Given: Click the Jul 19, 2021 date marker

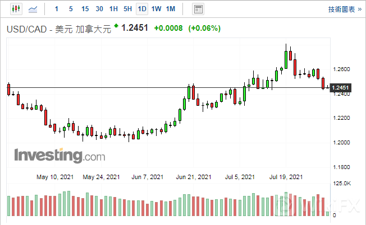Looking at the screenshot, I should click(286, 177).
